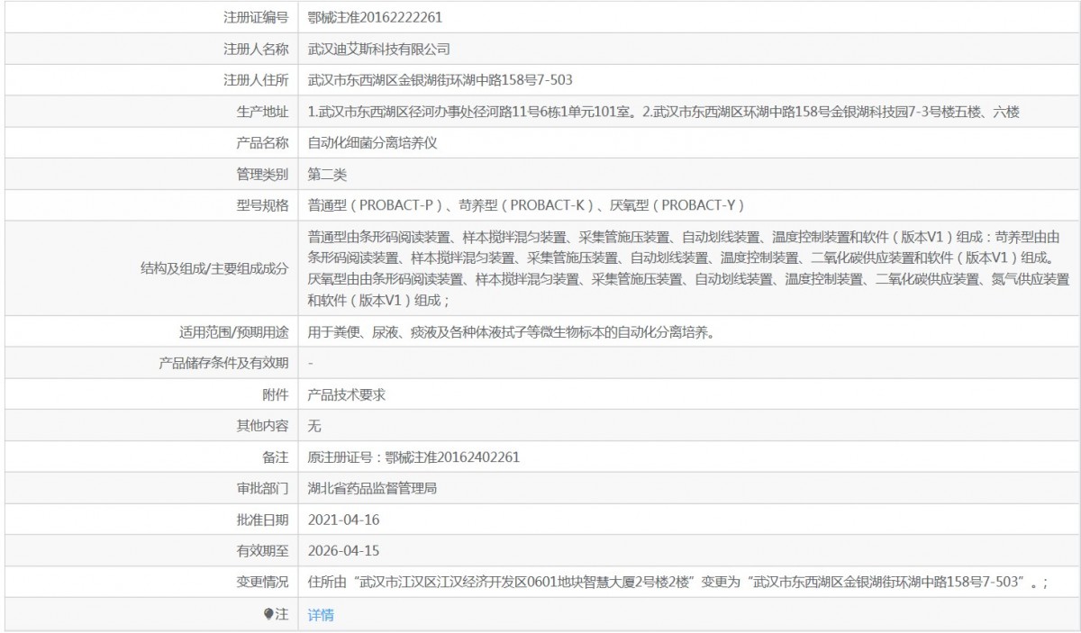Select registration number 鄂械注准20162222261
The width and height of the screenshot is (1081, 633).
pyautogui.click(x=375, y=17)
